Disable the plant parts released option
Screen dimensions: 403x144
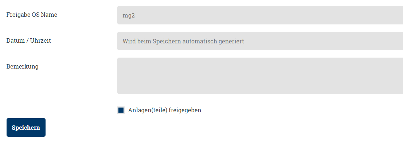(121, 110)
